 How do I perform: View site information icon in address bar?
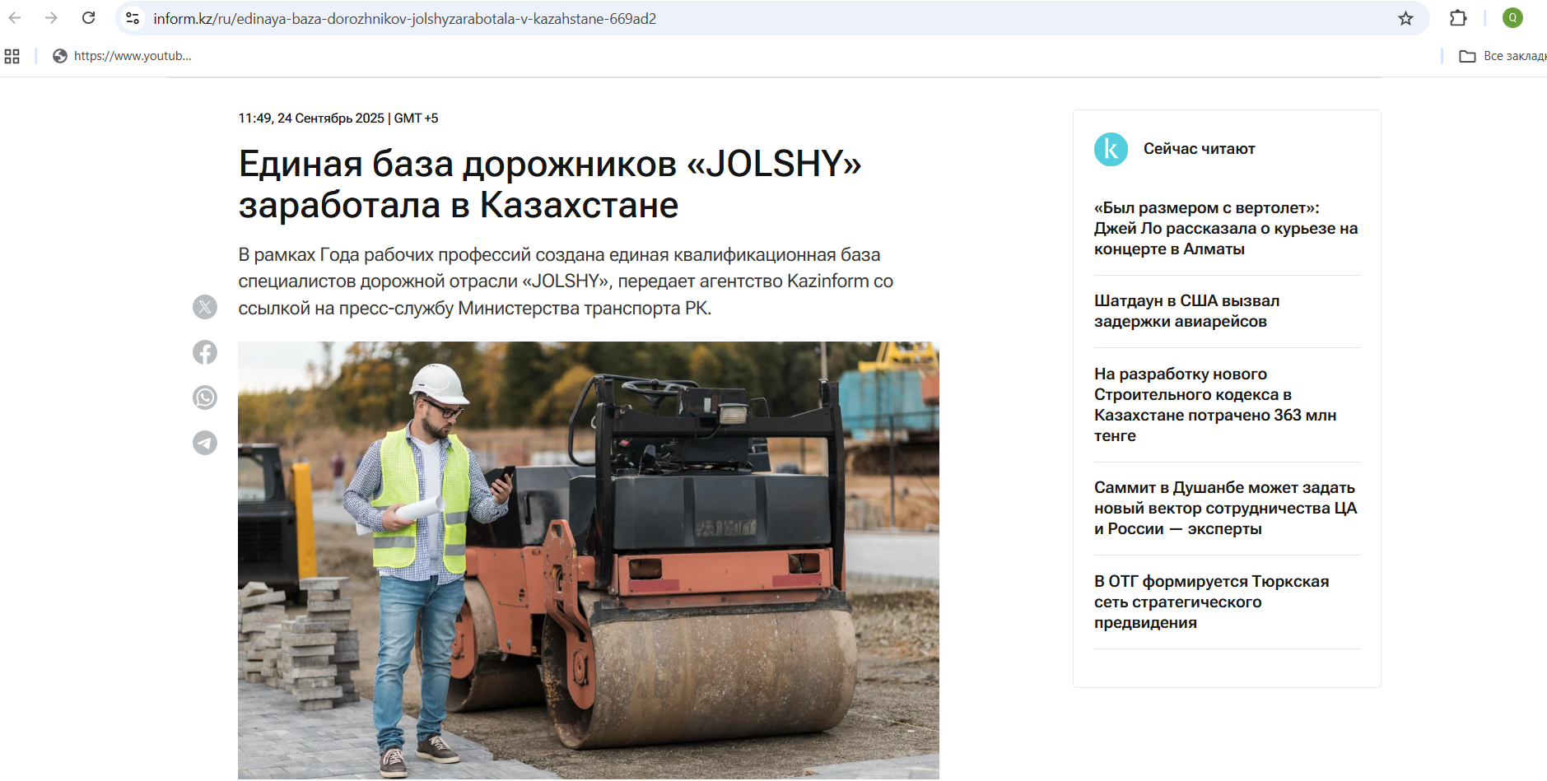(x=133, y=18)
